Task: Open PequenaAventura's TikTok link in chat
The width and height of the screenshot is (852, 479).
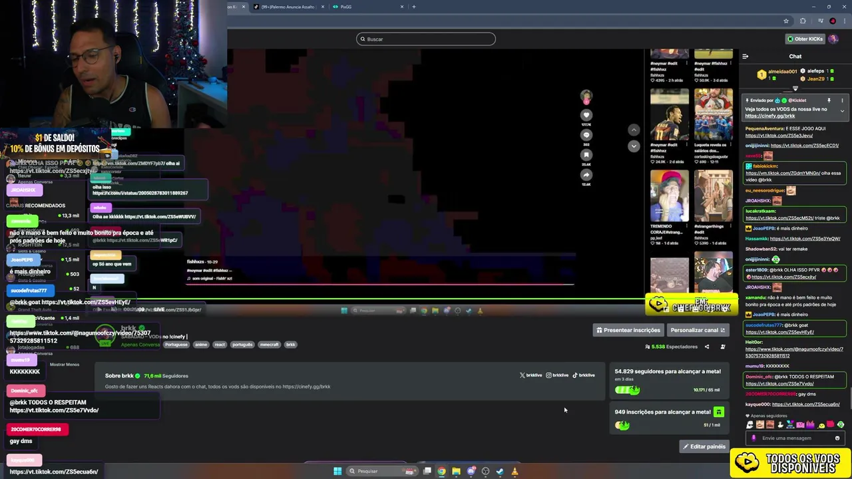Action: tap(779, 136)
